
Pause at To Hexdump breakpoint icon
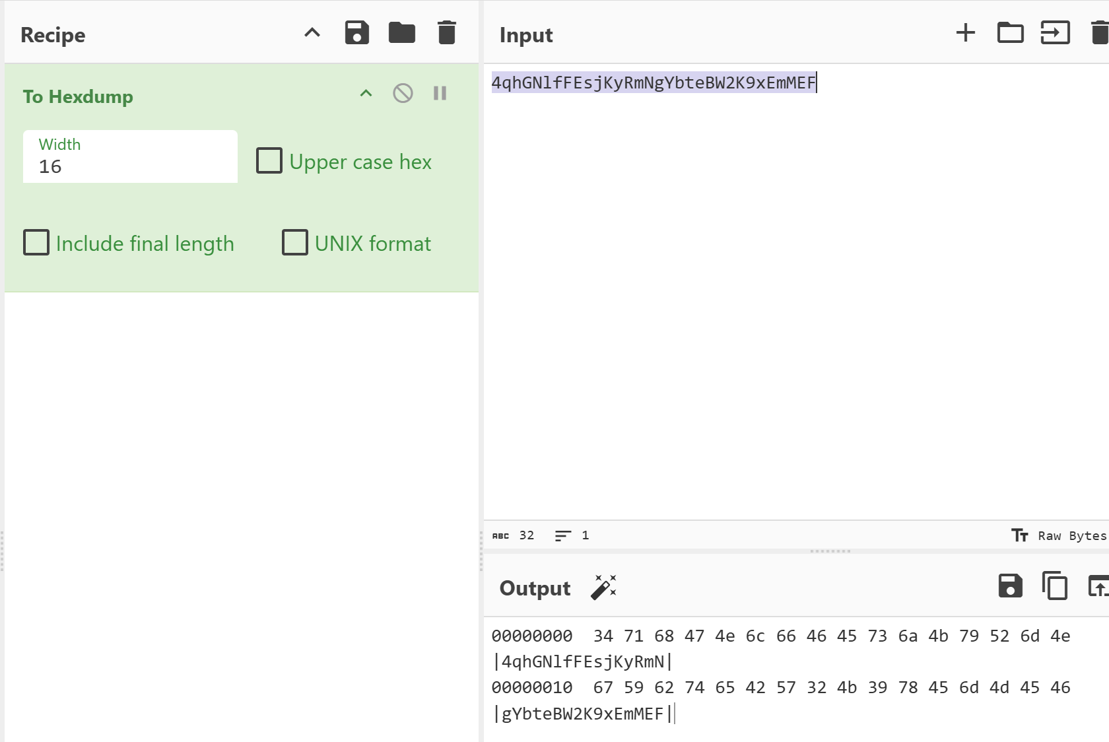[x=440, y=94]
